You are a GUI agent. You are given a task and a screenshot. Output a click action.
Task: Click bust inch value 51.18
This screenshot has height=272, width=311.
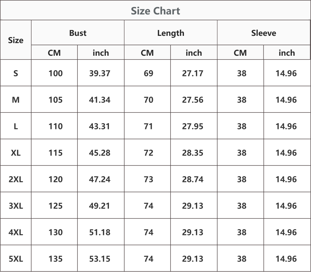[100, 232]
